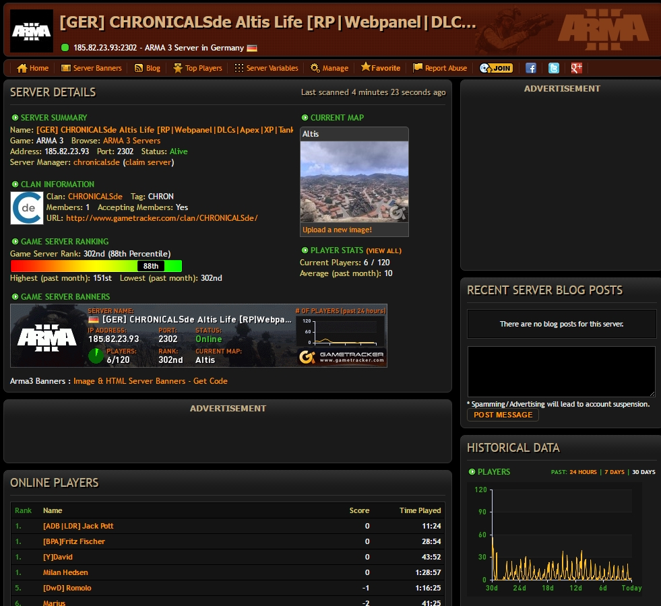This screenshot has width=661, height=606.
Task: Switch player history to 24 HOURS
Action: click(x=583, y=472)
